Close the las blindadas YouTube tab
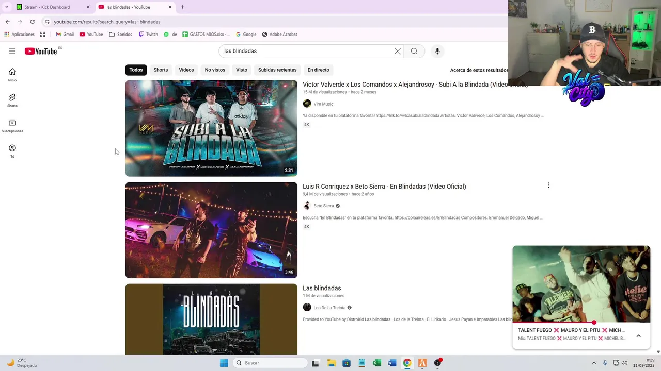This screenshot has height=371, width=661. 170,7
